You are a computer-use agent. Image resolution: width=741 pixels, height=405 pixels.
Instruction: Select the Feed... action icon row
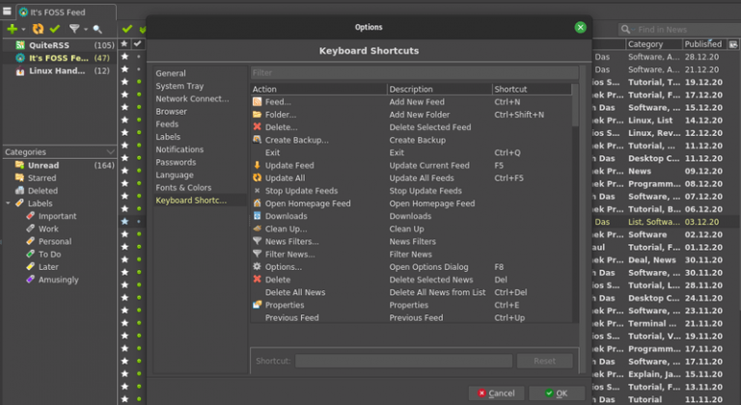[257, 102]
